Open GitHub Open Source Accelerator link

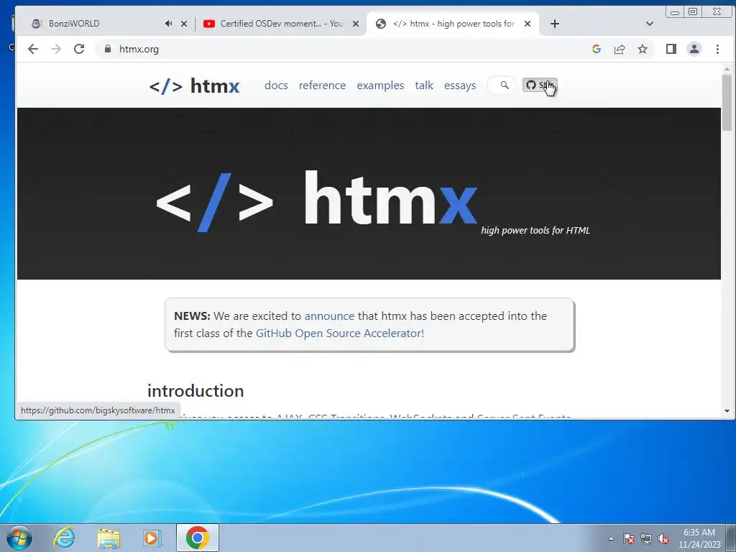(x=340, y=333)
